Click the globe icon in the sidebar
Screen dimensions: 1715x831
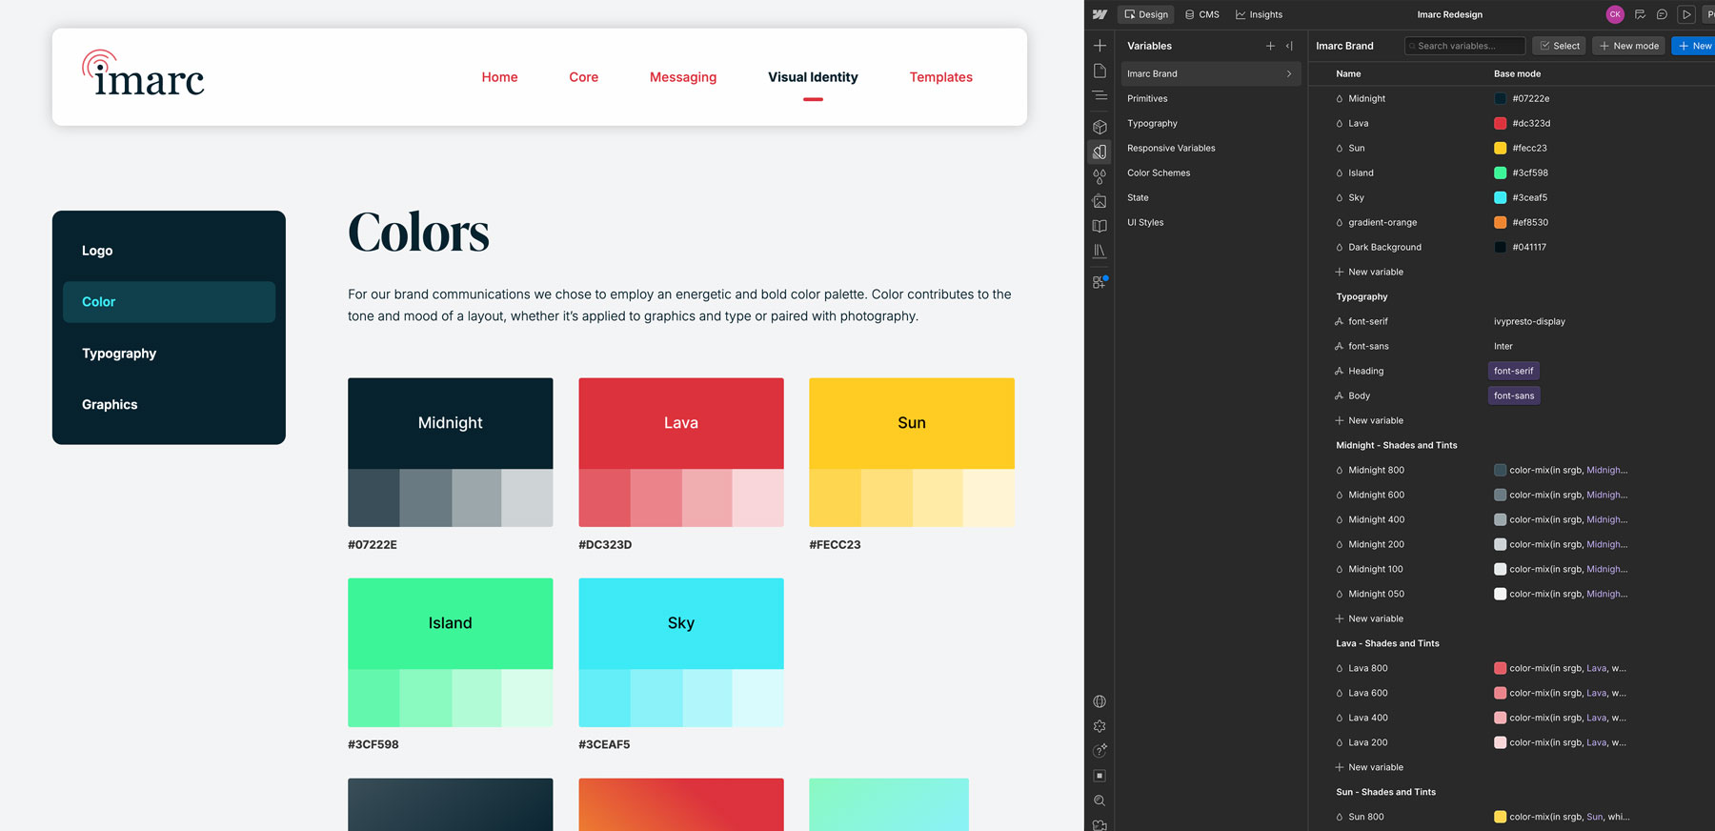tap(1100, 701)
